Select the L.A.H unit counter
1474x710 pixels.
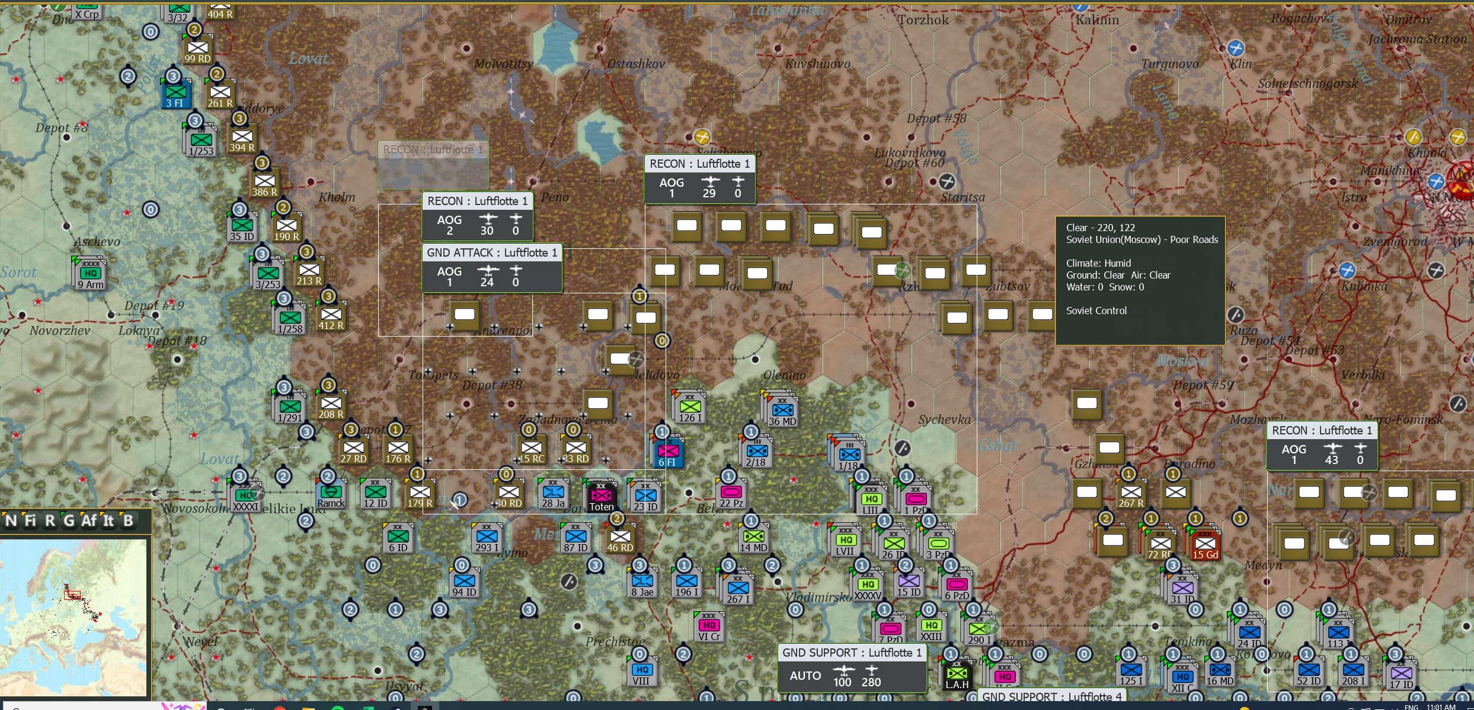(x=957, y=675)
